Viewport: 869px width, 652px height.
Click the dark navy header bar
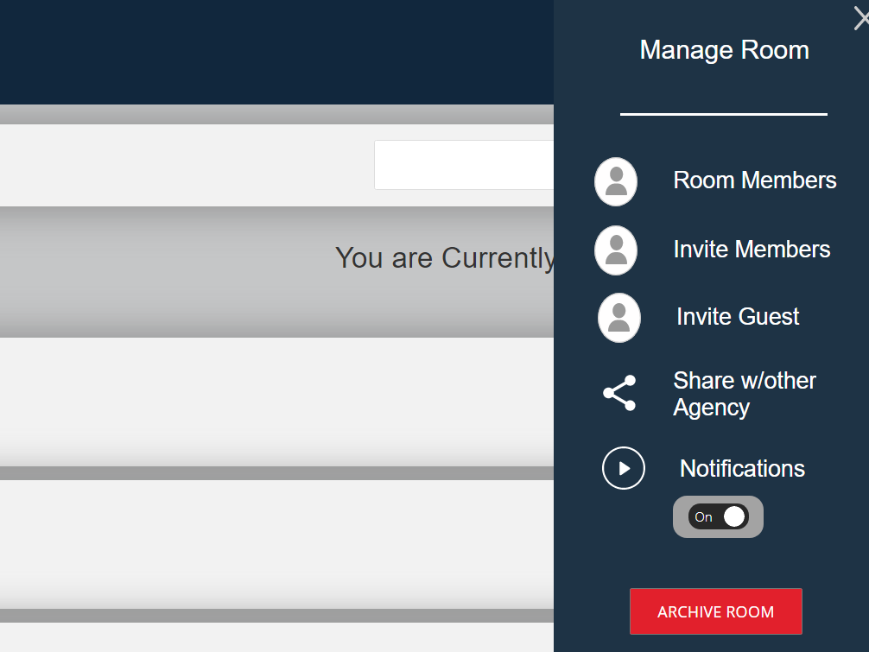[x=276, y=52]
